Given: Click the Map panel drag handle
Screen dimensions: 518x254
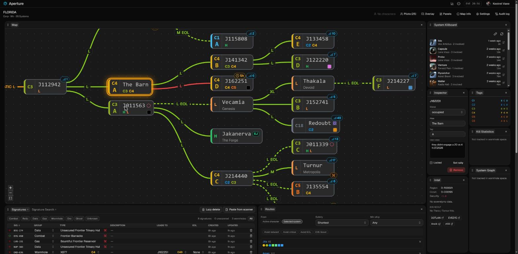Looking at the screenshot, I should [8, 25].
